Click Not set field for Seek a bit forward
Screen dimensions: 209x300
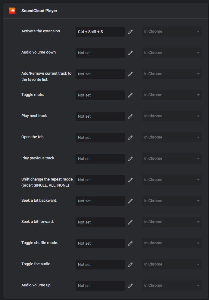point(100,222)
